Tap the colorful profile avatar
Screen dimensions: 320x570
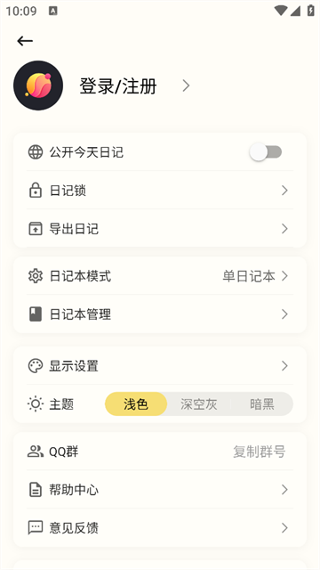[38, 85]
